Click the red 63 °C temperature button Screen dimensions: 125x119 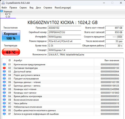click(11, 52)
